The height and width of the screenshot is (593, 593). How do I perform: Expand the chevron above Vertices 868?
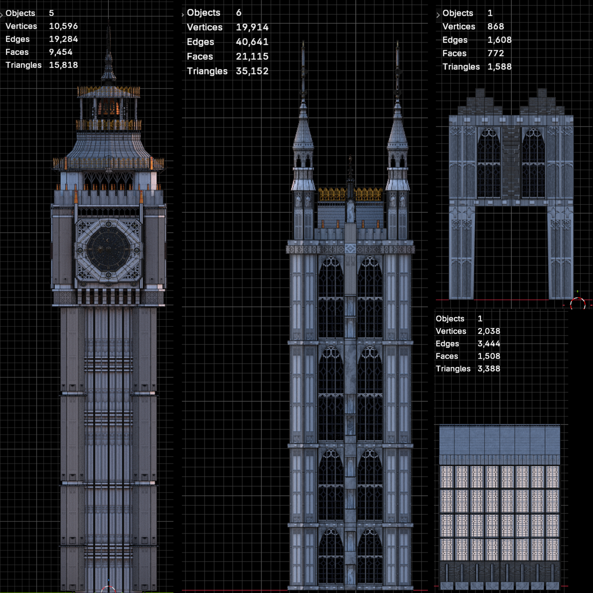pyautogui.click(x=438, y=15)
